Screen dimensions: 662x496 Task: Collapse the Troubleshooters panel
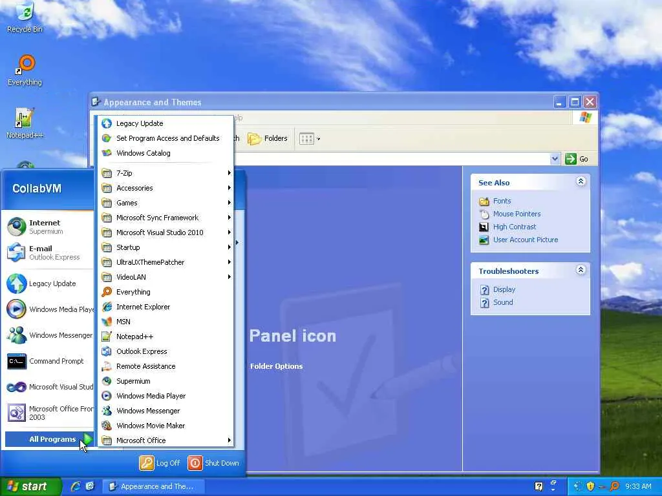pos(581,269)
